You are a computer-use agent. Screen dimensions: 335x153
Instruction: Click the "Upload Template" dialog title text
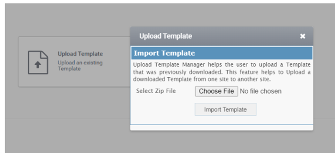point(166,36)
